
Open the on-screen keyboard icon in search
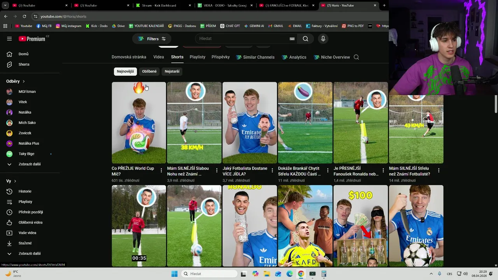292,39
